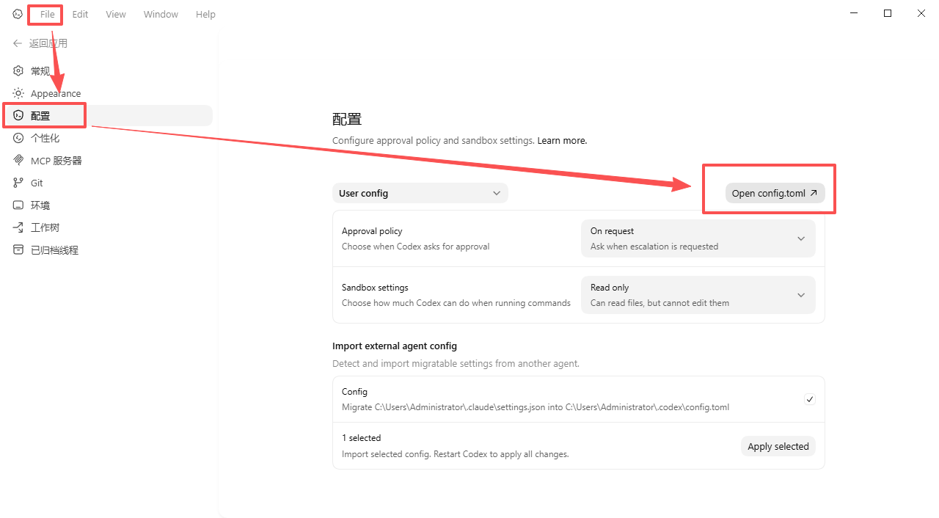Open the Approval policy dropdown
Viewport: 939px width, 518px height.
[698, 238]
